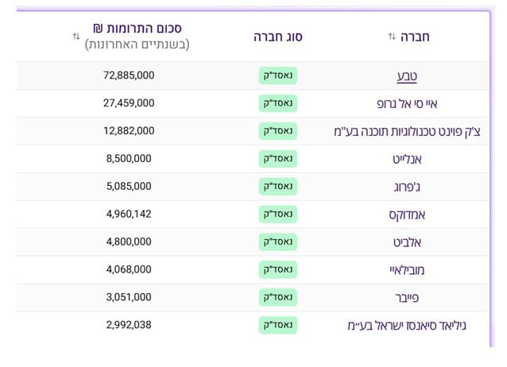Image resolution: width=507 pixels, height=367 pixels.
Task: Click the נאסד"ק badge in the פייבר row
Action: pyautogui.click(x=277, y=297)
